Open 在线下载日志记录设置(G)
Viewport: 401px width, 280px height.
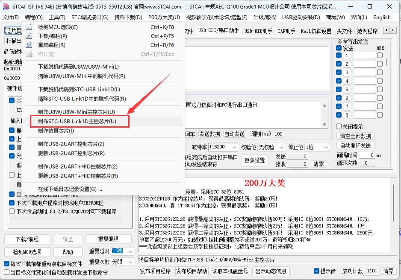tap(103, 189)
